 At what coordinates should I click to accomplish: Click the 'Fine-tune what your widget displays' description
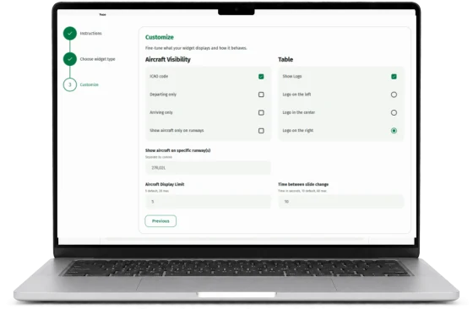click(196, 48)
